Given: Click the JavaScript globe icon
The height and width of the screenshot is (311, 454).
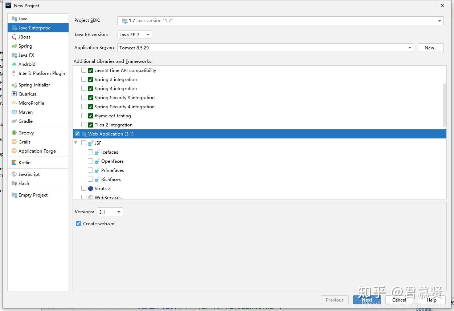Looking at the screenshot, I should click(14, 174).
